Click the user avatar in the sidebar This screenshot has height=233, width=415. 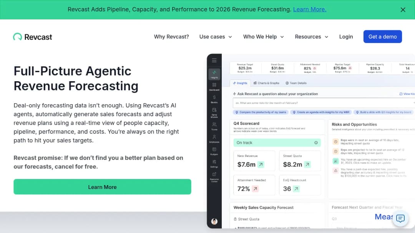click(214, 222)
